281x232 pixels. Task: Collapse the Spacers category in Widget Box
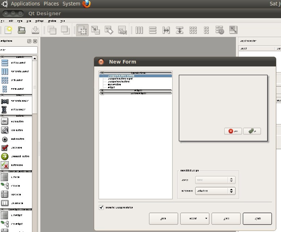coord(2,95)
